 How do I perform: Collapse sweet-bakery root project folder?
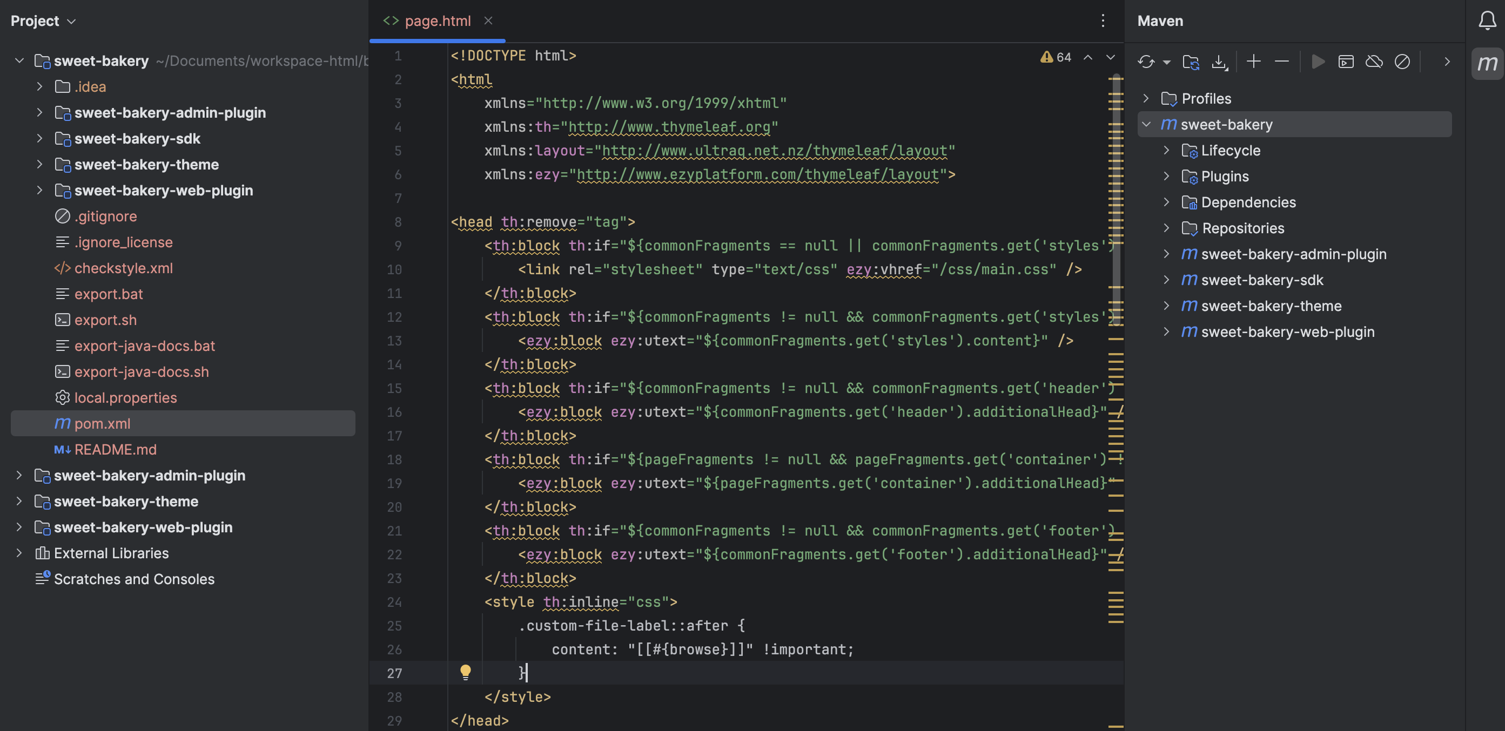tap(19, 60)
